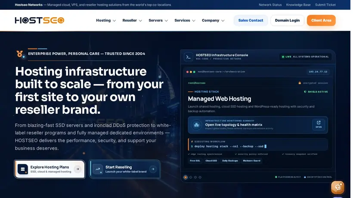Click the Sales Contact button

coord(251,21)
